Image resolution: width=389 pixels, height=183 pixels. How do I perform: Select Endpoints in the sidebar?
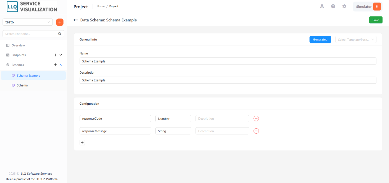coord(19,55)
